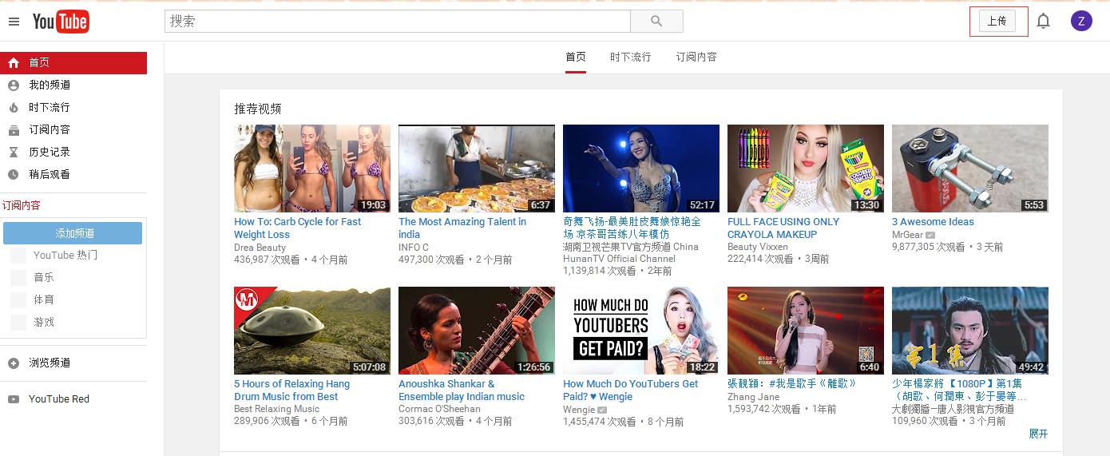
Task: Click title 少年楊家將【1080P】第1集
Action: pos(959,390)
